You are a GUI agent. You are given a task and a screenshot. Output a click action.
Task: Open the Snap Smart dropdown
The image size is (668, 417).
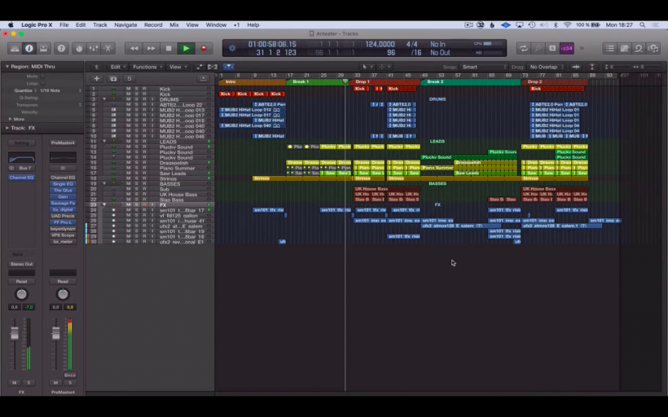(x=484, y=67)
